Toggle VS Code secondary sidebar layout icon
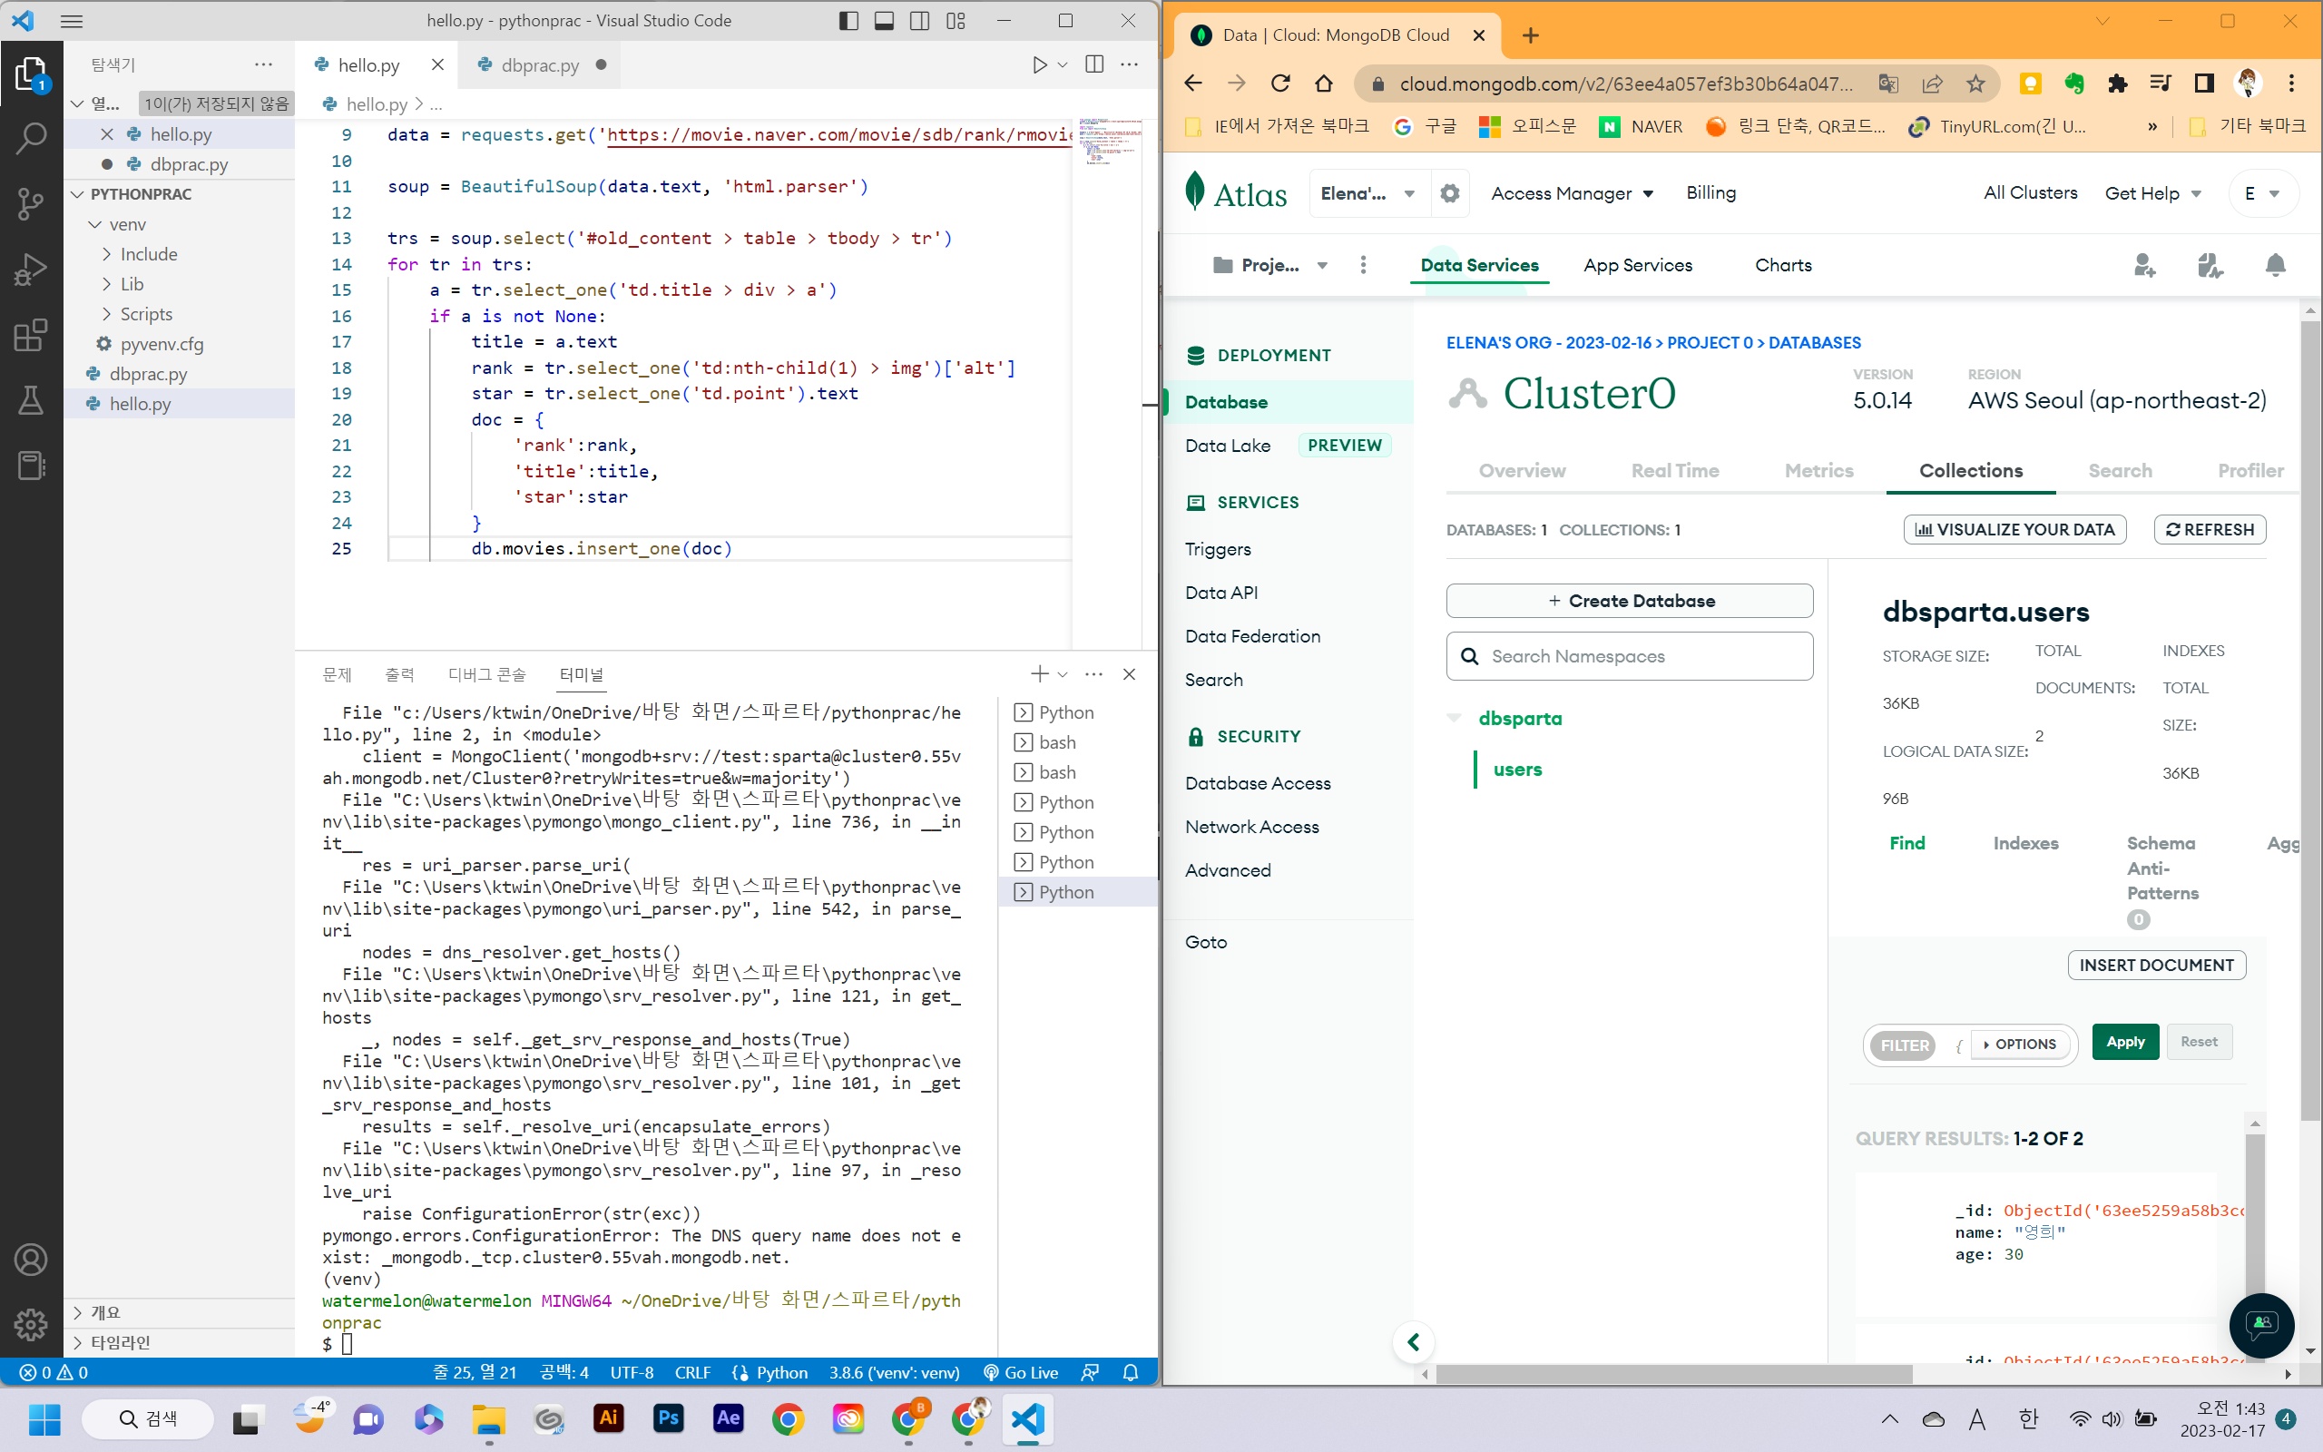The width and height of the screenshot is (2323, 1452). pyautogui.click(x=919, y=20)
